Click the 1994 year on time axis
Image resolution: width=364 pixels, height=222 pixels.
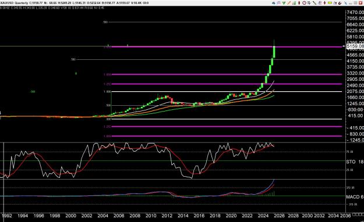[x=23, y=216]
